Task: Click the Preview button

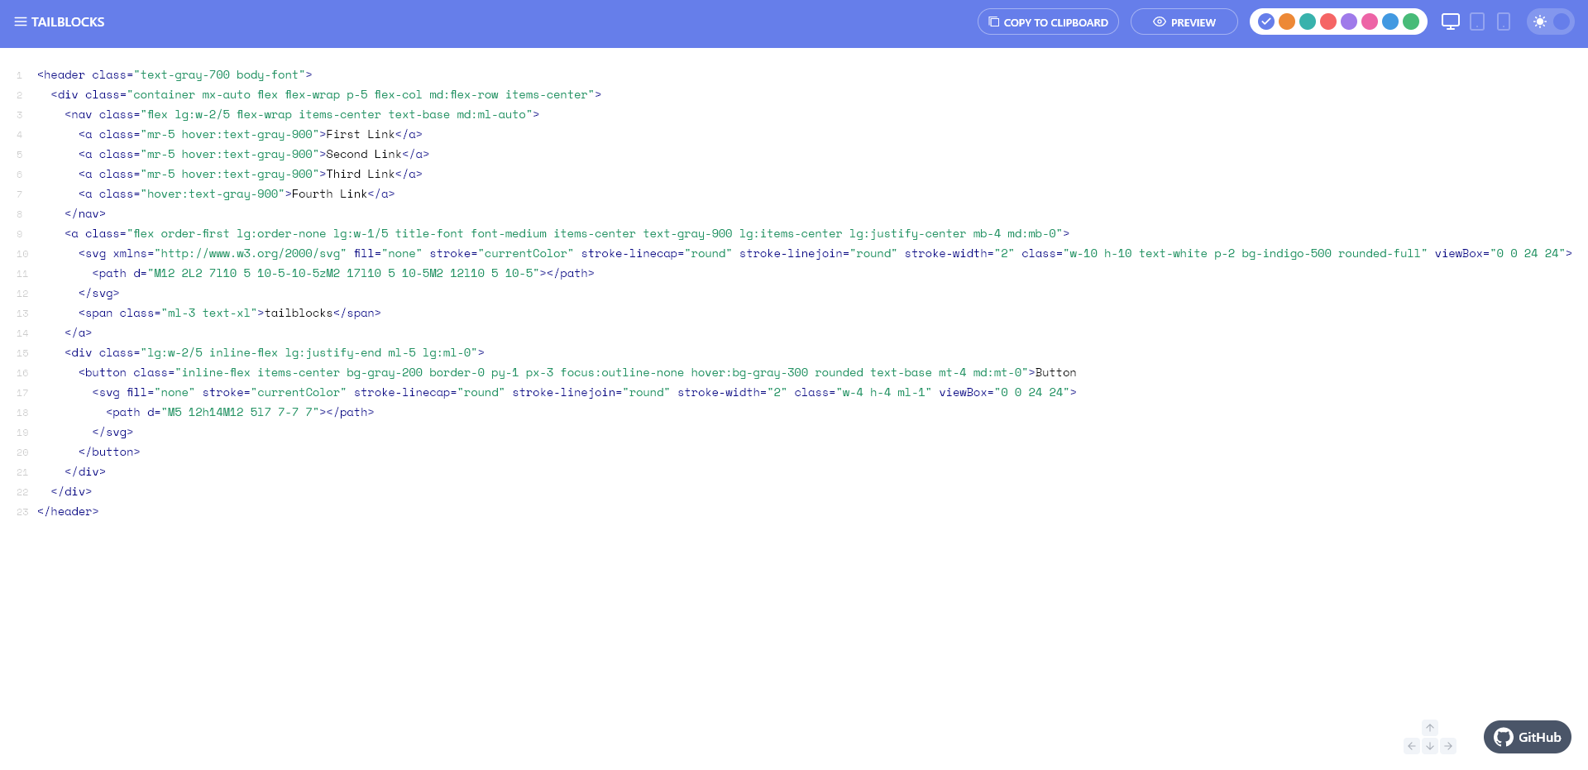Action: click(x=1184, y=22)
